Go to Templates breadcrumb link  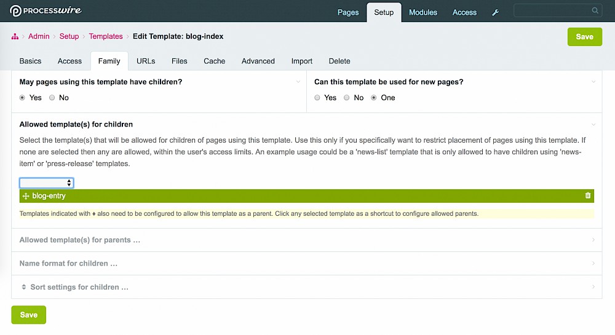click(106, 36)
